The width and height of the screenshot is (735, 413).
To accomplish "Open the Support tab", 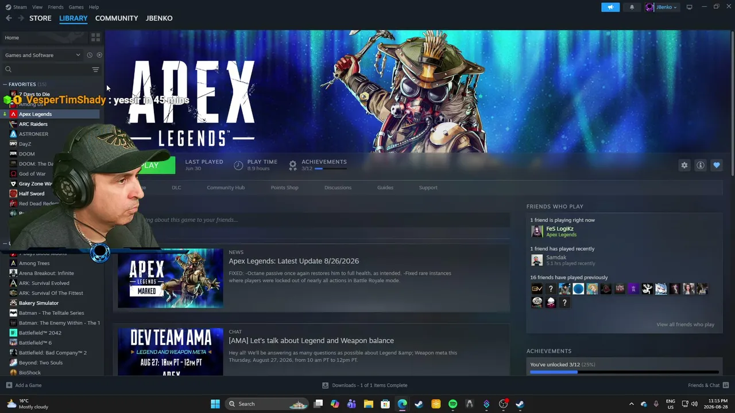I will click(x=428, y=188).
